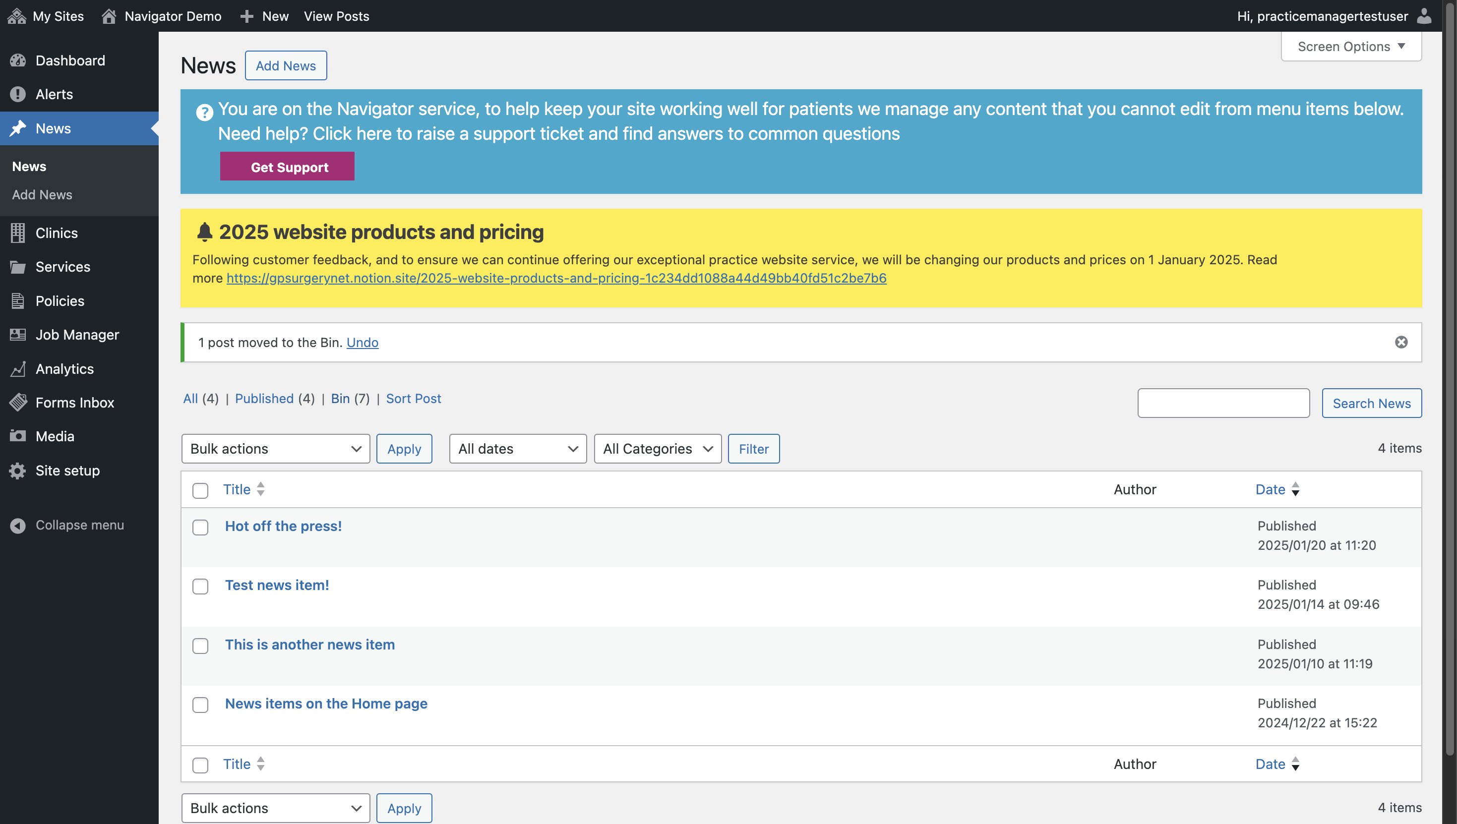The height and width of the screenshot is (824, 1457).
Task: Click the user avatar icon in admin bar
Action: pos(1424,16)
